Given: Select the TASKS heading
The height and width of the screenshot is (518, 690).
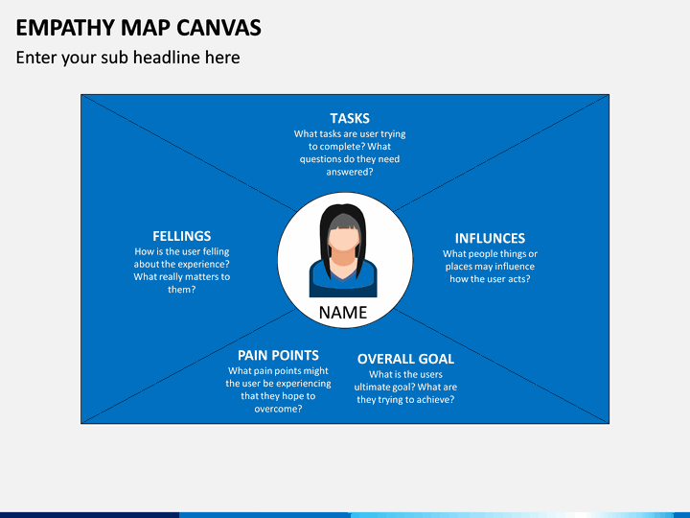Looking at the screenshot, I should coord(350,119).
